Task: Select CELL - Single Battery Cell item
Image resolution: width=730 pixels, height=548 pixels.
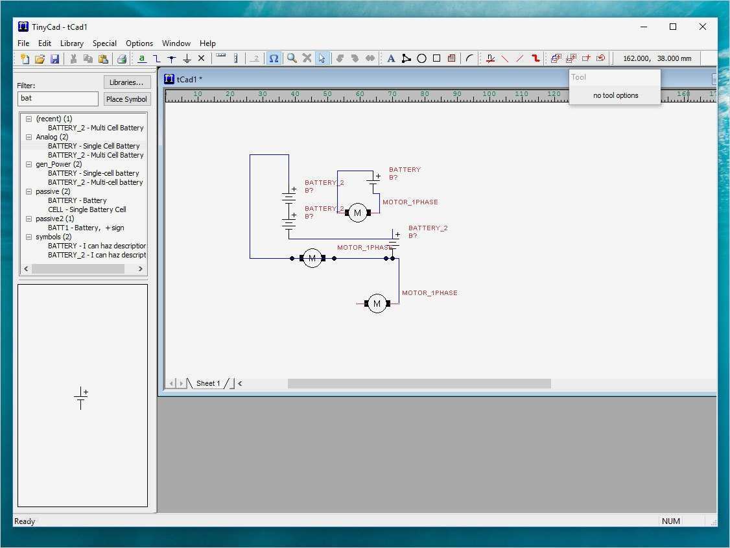Action: pos(87,209)
